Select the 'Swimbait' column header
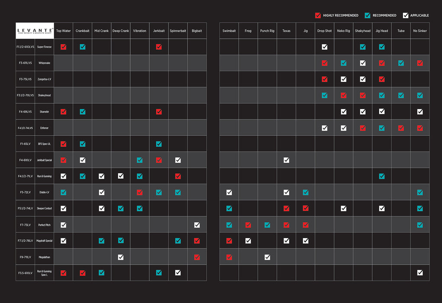This screenshot has height=303, width=442. coord(229,31)
